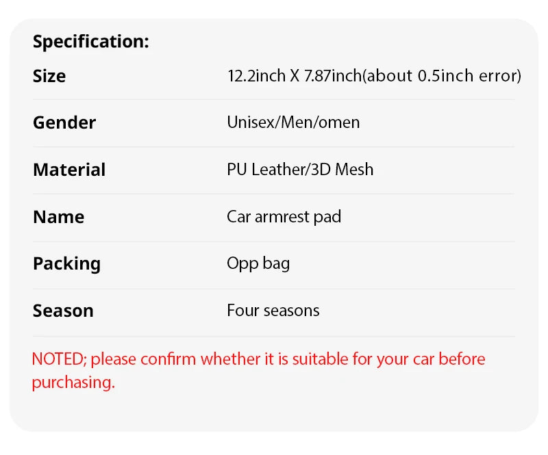Click the Opp bag value

[x=258, y=263]
